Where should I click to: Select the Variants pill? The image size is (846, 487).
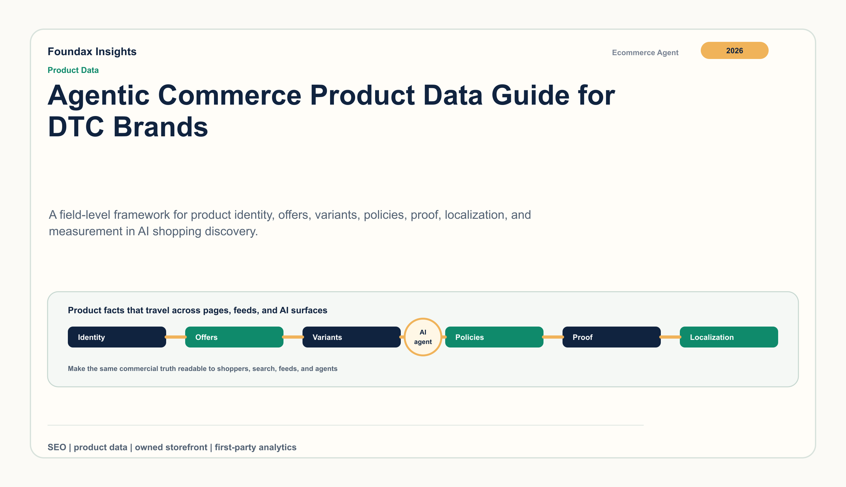pos(351,337)
